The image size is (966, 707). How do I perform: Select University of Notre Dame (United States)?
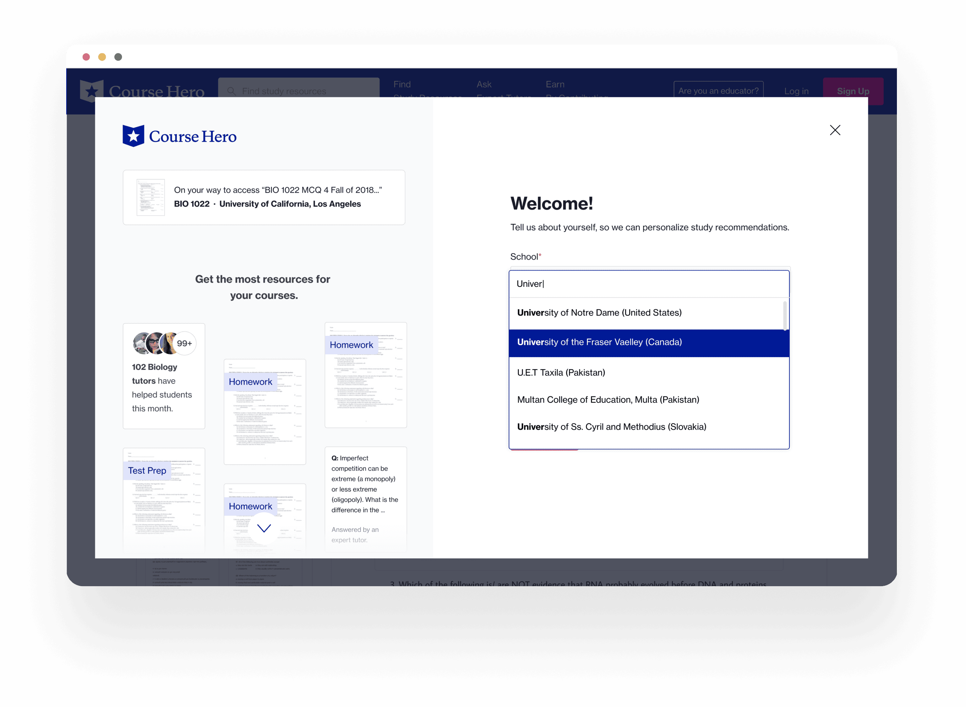[599, 313]
